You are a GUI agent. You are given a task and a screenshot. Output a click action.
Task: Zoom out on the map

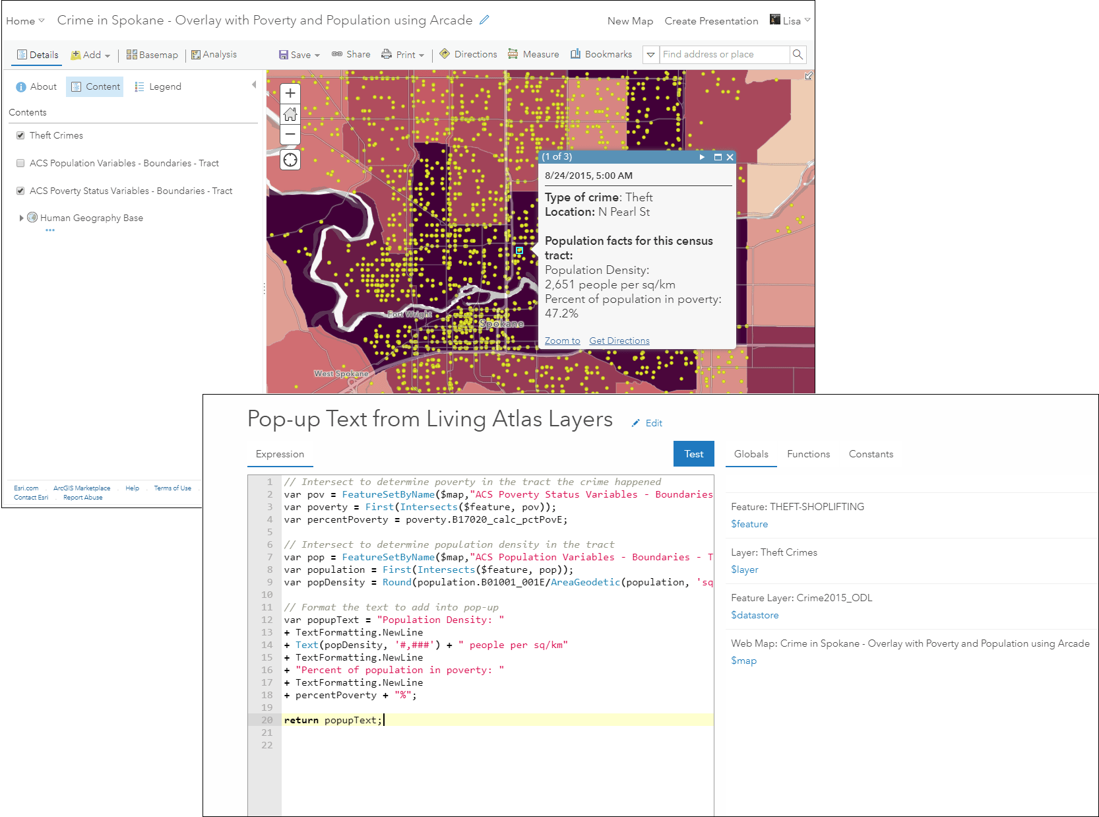(290, 134)
